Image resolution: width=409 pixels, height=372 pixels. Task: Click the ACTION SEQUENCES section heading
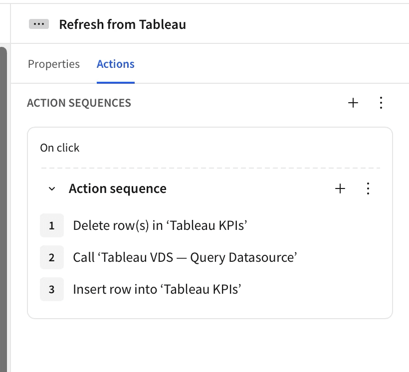[79, 103]
